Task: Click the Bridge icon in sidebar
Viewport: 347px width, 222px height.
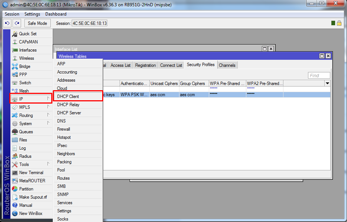Action: click(15, 66)
